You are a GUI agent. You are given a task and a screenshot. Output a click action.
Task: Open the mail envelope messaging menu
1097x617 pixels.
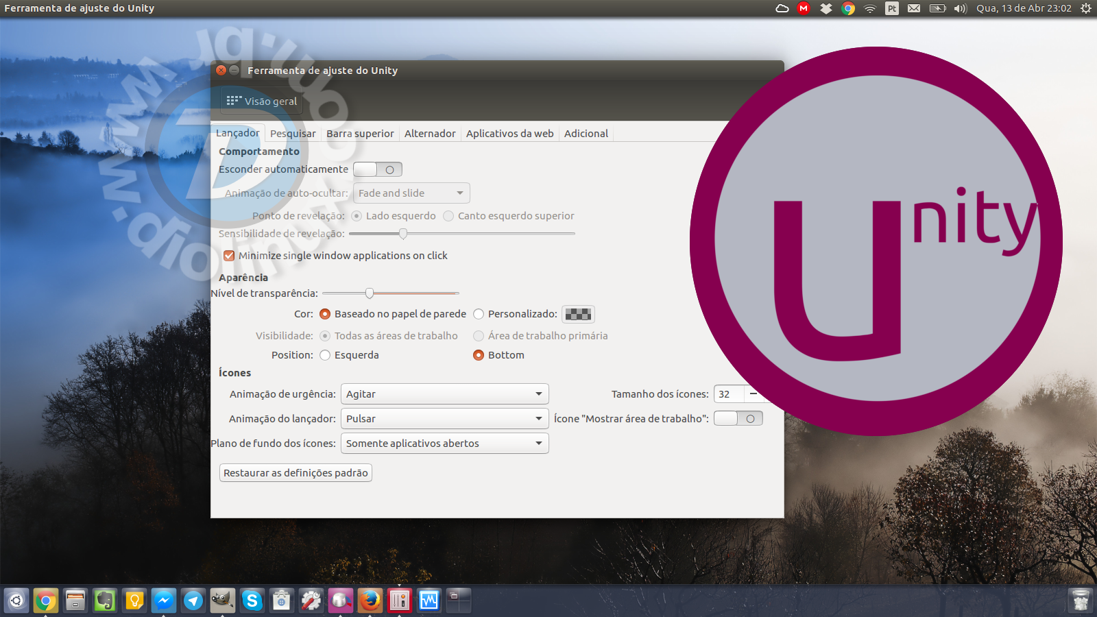914,8
